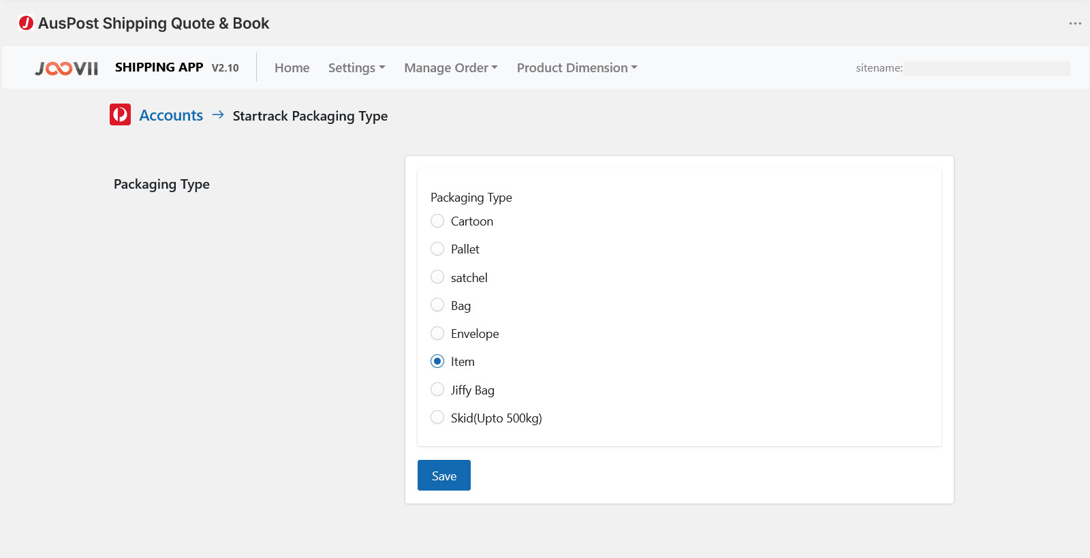Open the Accounts breadcrumb link
The image size is (1090, 558).
click(x=171, y=116)
